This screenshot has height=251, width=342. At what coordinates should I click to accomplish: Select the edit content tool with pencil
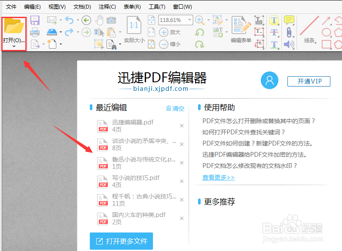click(x=218, y=20)
